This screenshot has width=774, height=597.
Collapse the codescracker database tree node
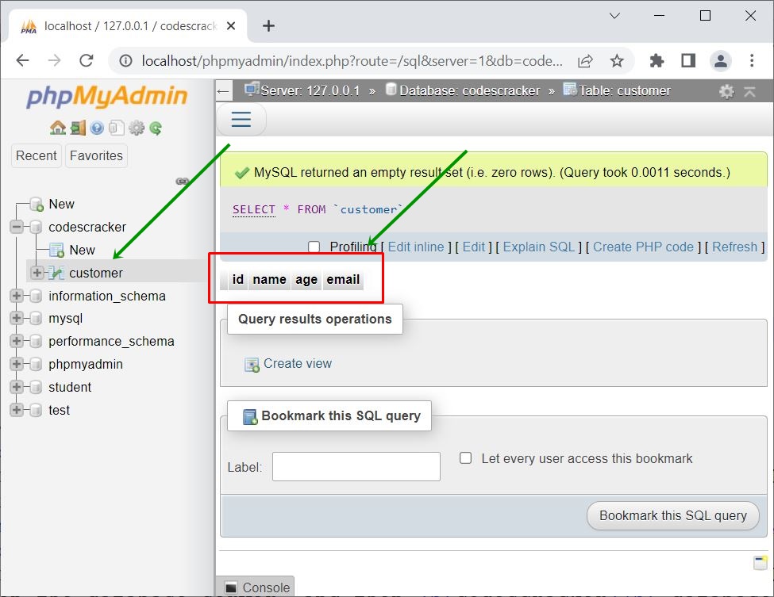(x=17, y=227)
